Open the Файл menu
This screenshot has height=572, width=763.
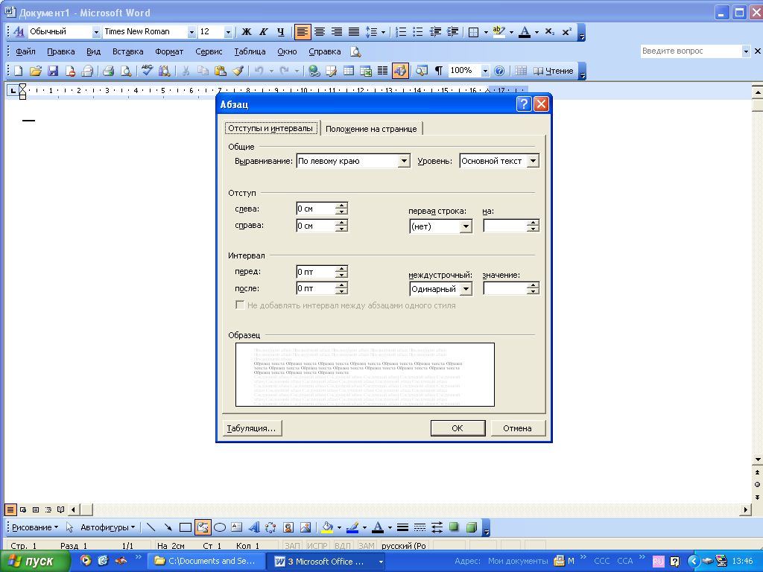tap(25, 51)
